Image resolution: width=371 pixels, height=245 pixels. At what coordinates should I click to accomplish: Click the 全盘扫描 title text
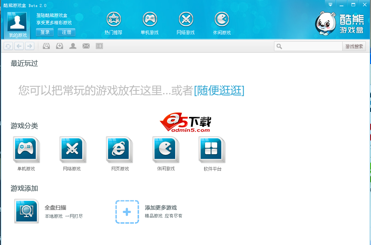click(x=55, y=208)
